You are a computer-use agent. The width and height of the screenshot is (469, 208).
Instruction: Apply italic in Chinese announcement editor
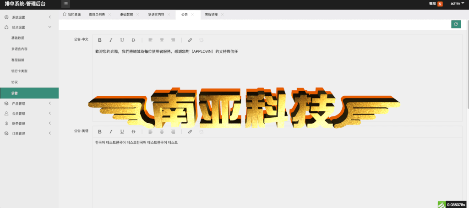(x=111, y=40)
